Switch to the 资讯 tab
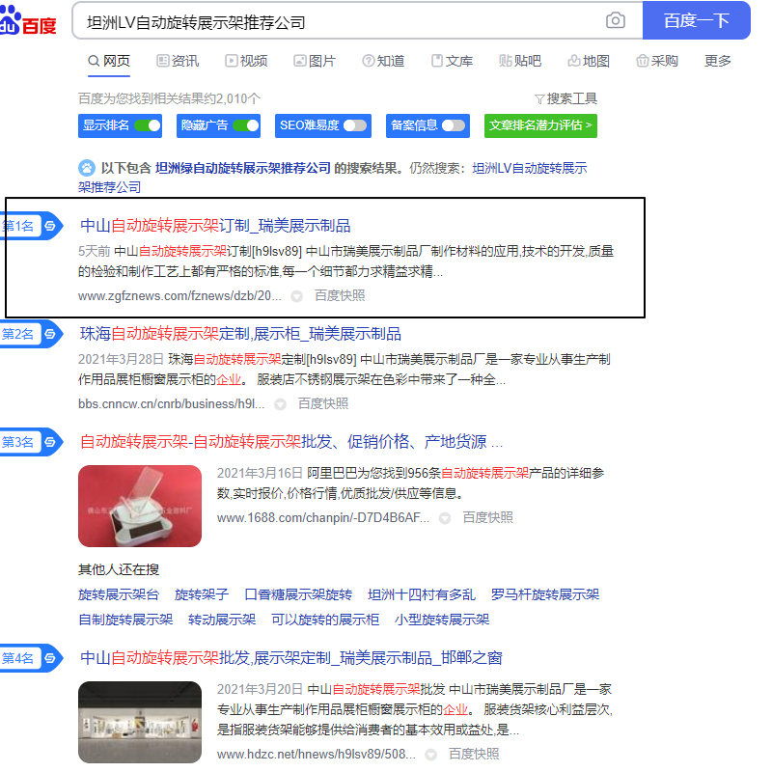This screenshot has height=772, width=772. point(178,61)
